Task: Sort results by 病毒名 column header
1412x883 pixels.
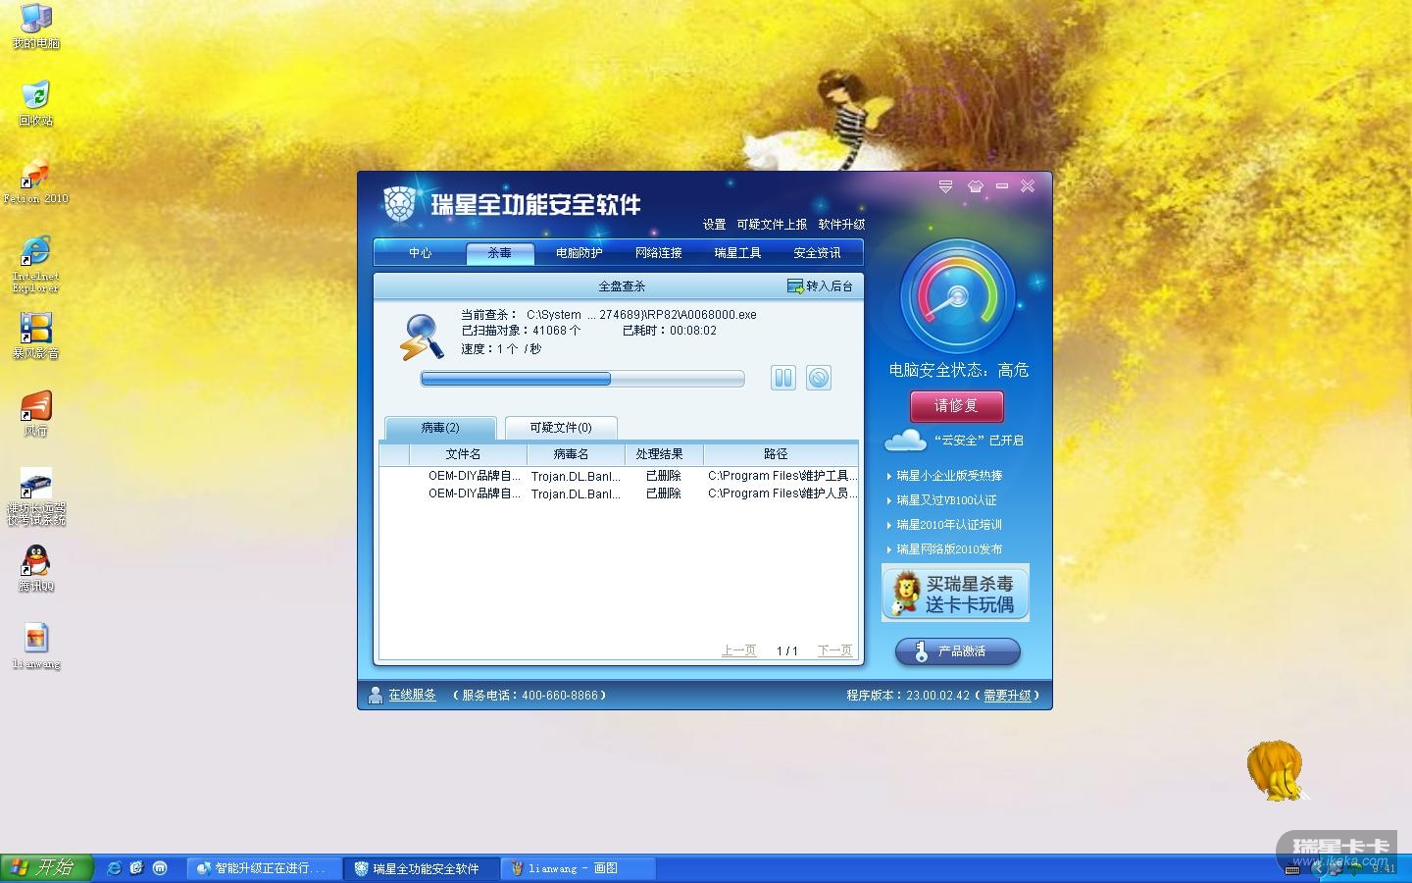Action: pyautogui.click(x=576, y=454)
